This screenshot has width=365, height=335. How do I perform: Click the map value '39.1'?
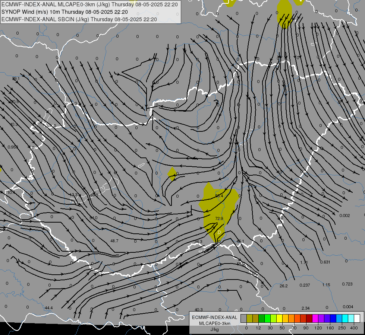[x=16, y=79]
